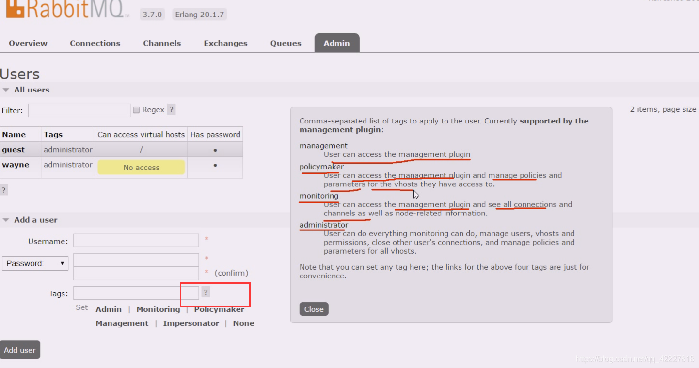Click the administrator term in help popup
The height and width of the screenshot is (368, 699).
324,225
